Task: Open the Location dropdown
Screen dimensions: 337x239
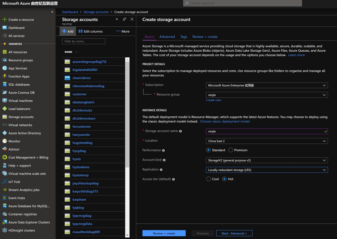Action: point(267,141)
